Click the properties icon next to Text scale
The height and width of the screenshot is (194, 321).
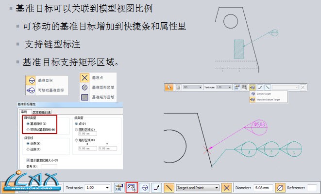click(x=119, y=187)
